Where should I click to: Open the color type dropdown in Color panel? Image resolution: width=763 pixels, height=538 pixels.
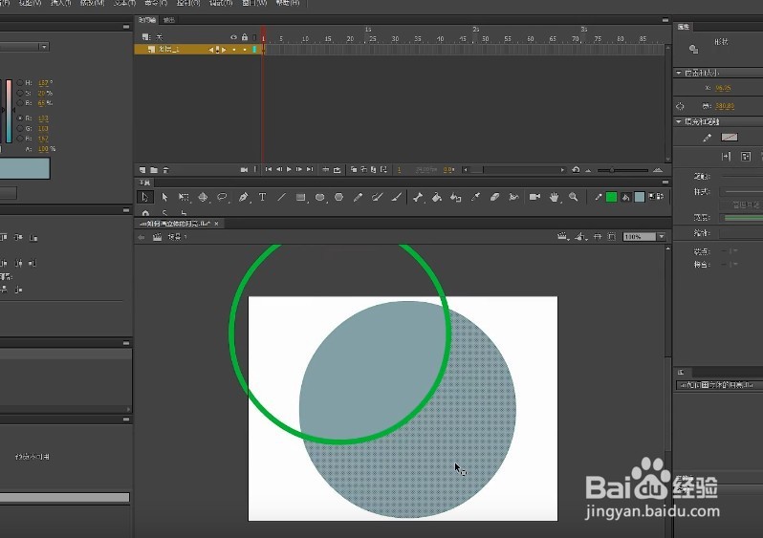(44, 47)
